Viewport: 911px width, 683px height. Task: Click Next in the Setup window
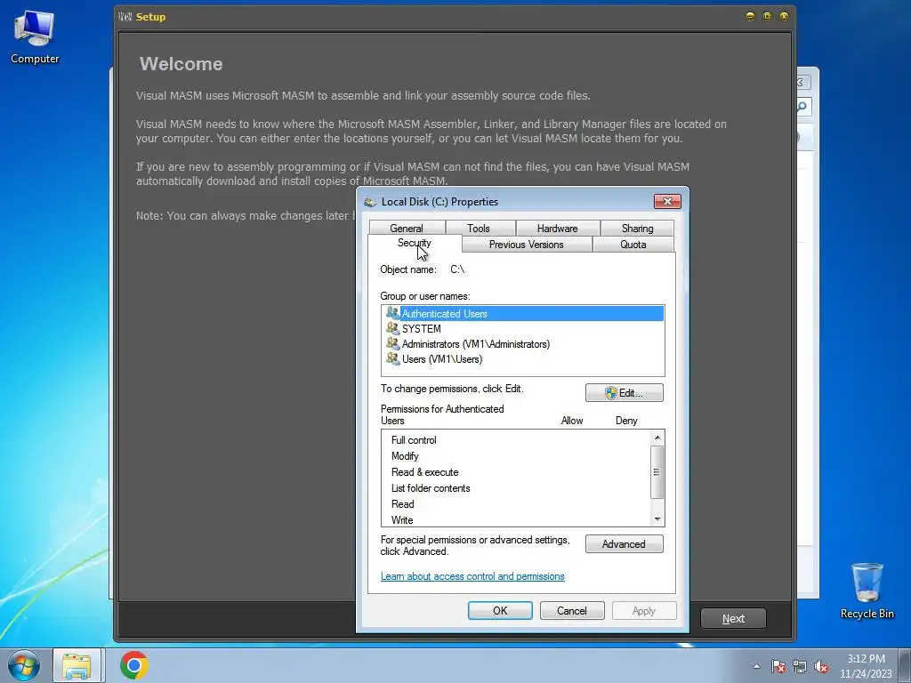733,619
